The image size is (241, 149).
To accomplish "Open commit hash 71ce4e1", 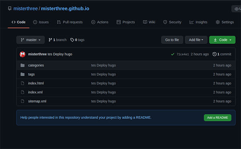I will [x=183, y=54].
